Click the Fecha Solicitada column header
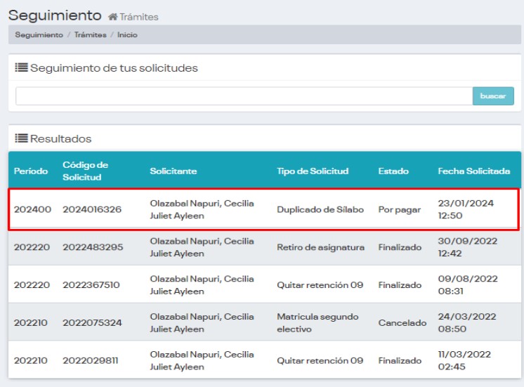Screen dimensions: 524x387 473,171
